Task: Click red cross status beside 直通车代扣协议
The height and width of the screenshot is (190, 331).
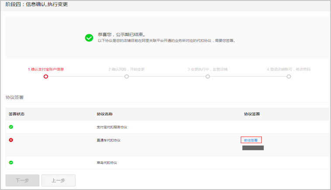Action: point(11,140)
